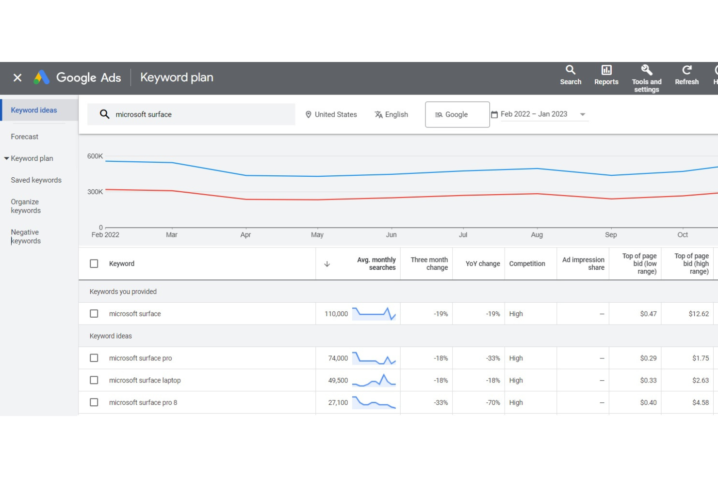Open Forecast in sidebar
Screen dimensions: 718x478
point(25,137)
